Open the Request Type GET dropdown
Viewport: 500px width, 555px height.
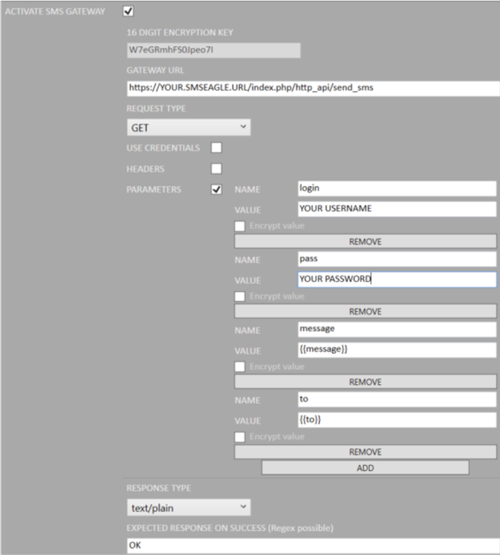pos(188,128)
